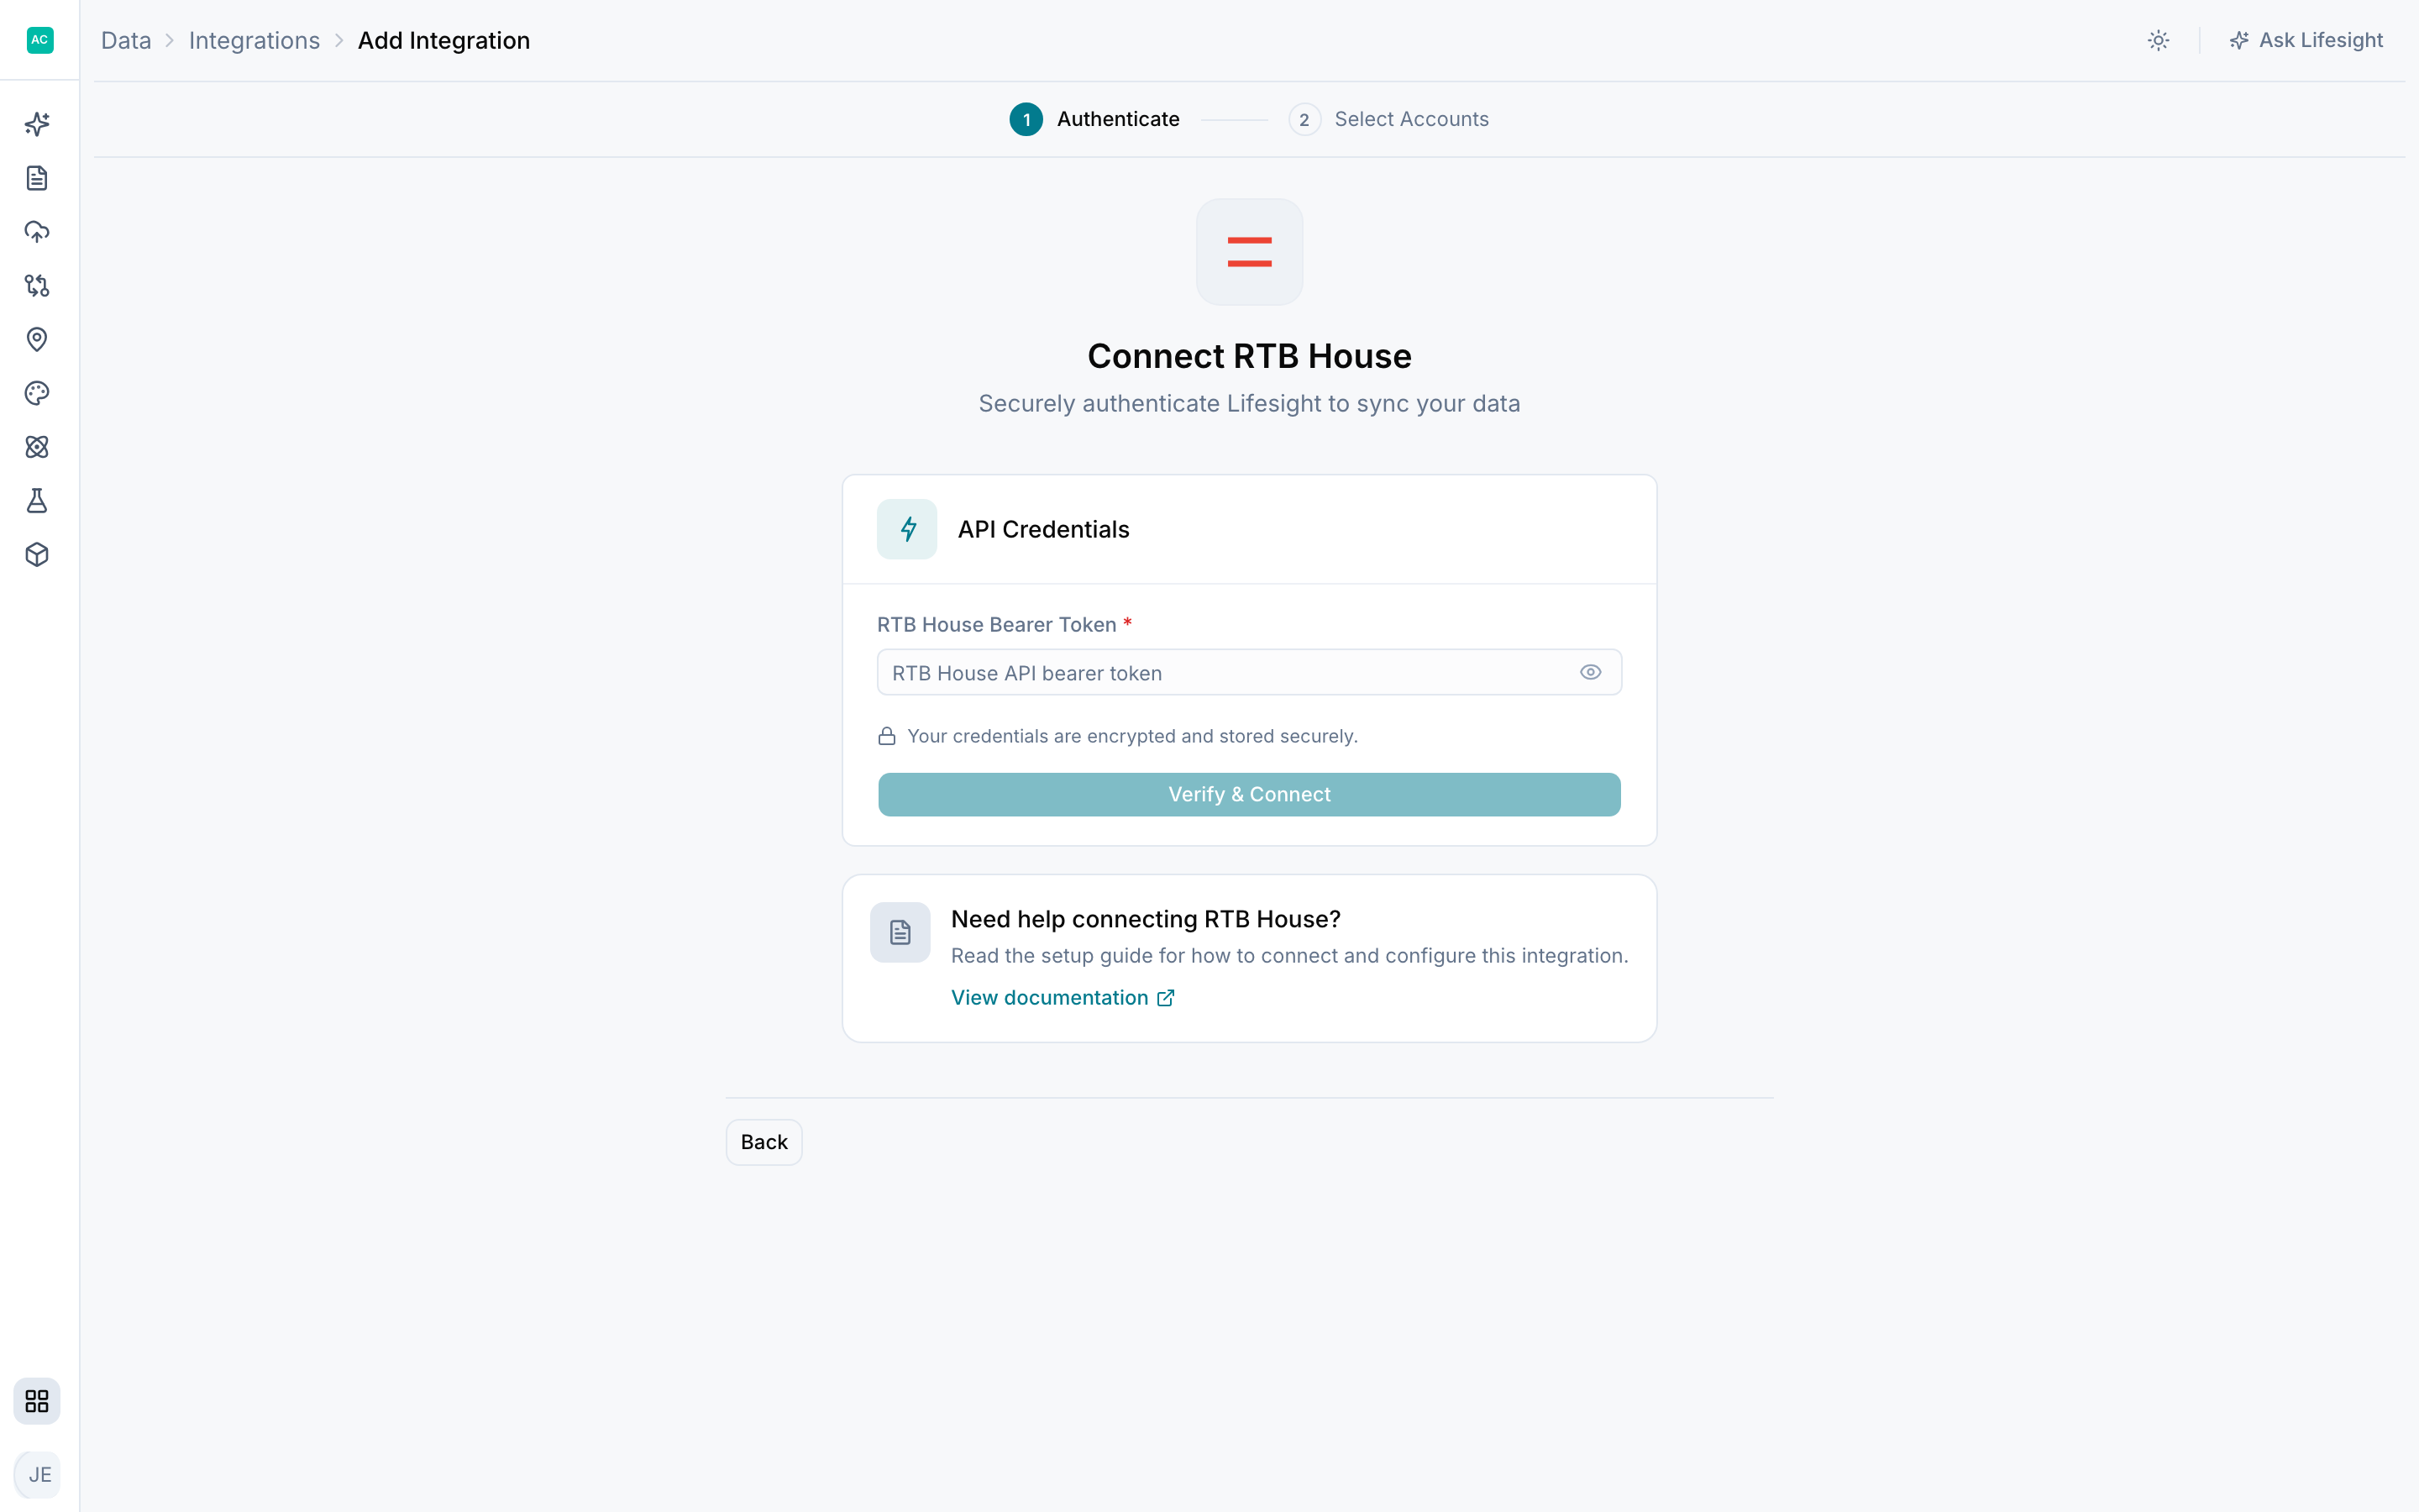Open the atom sidebar icon
2419x1512 pixels.
pos(37,447)
